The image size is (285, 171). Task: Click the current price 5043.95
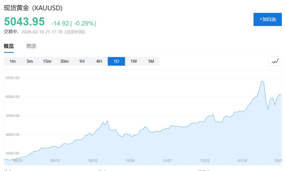[24, 22]
